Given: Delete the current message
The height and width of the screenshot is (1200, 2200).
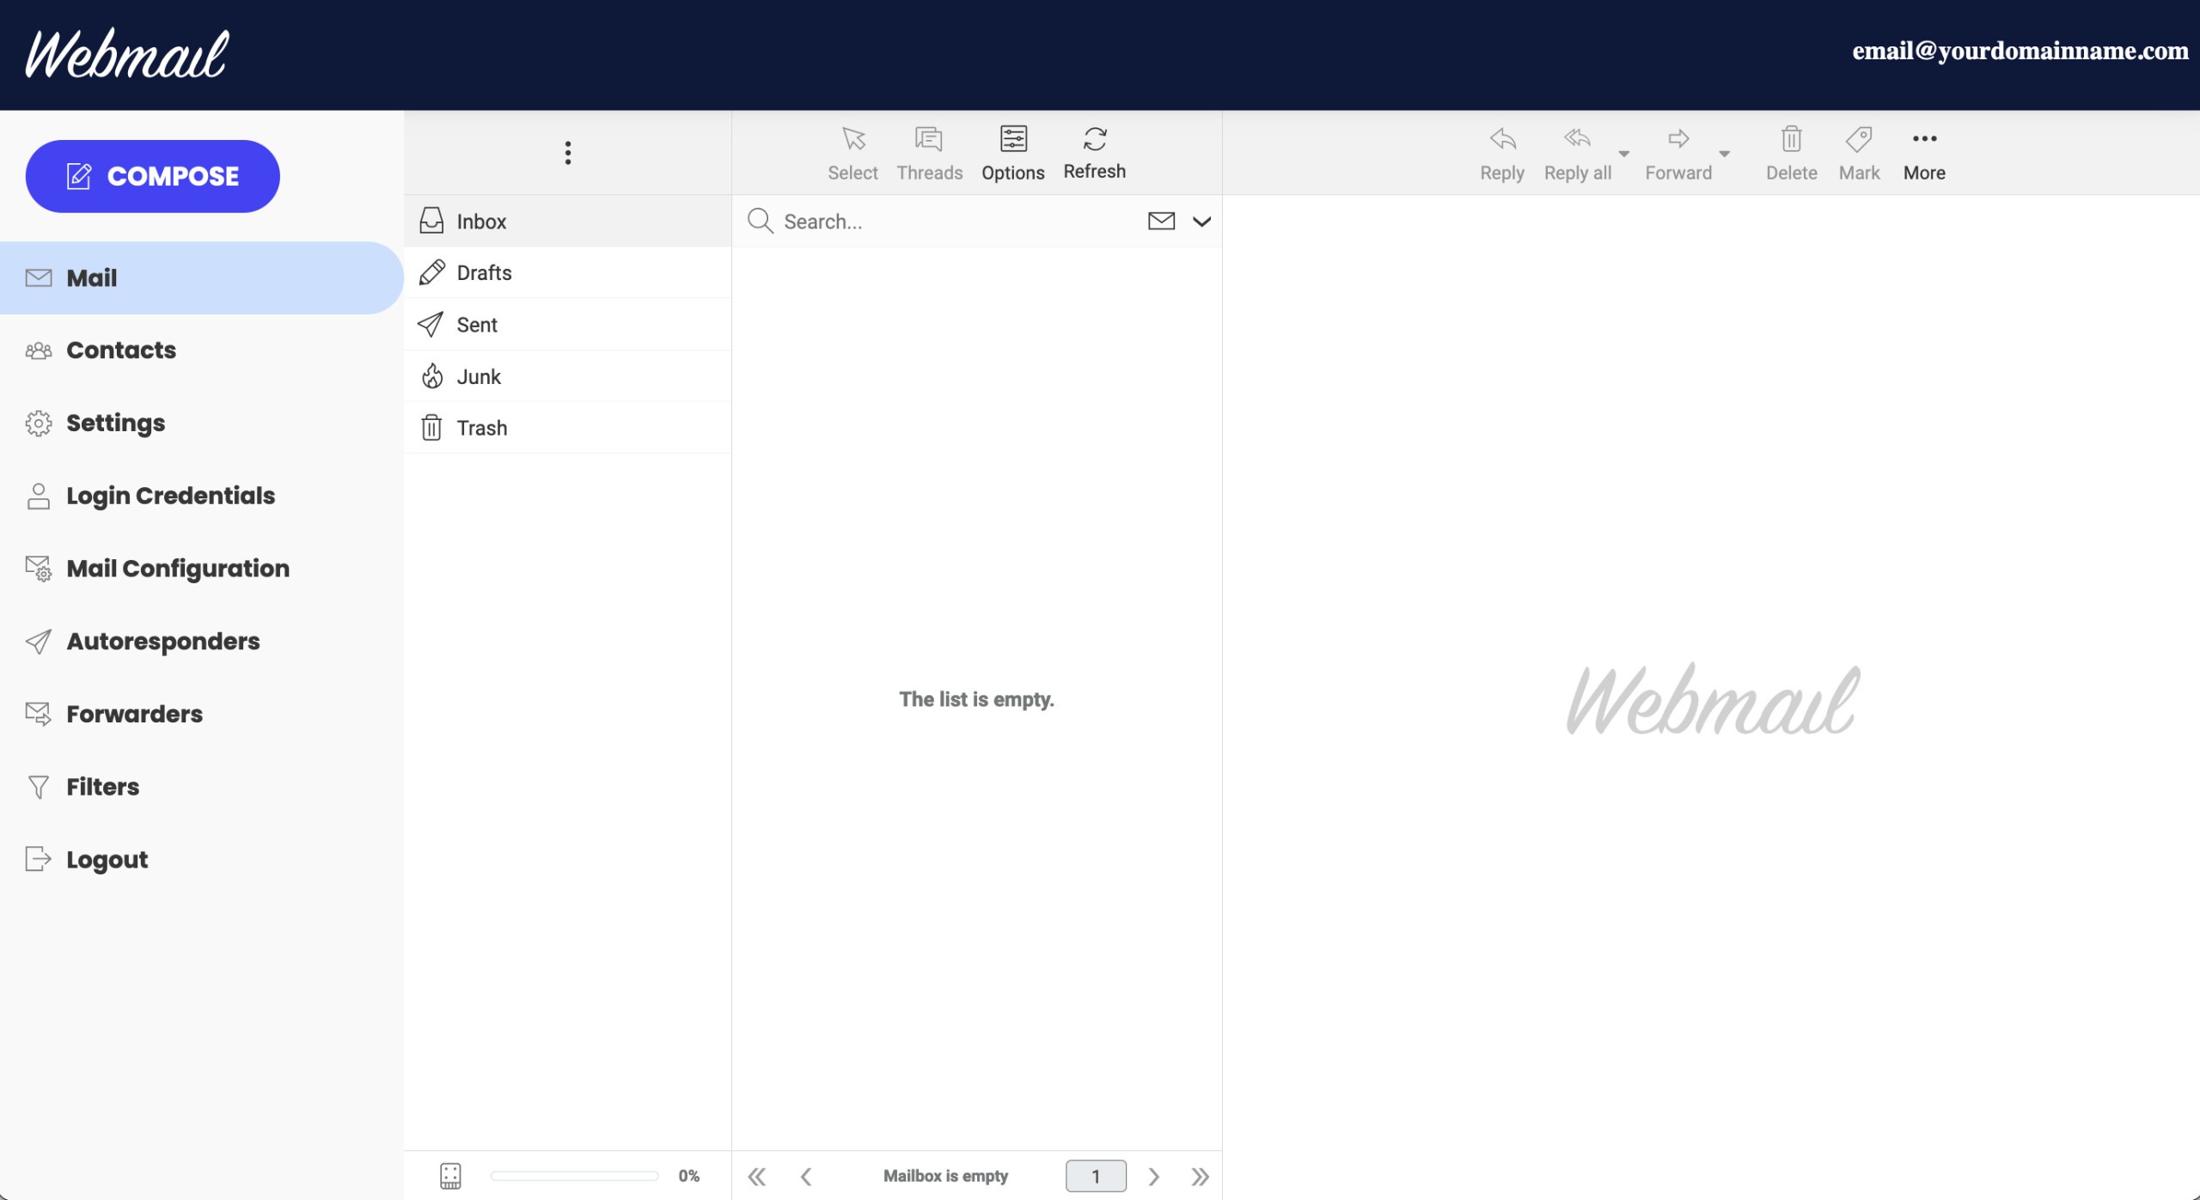Looking at the screenshot, I should pos(1790,152).
